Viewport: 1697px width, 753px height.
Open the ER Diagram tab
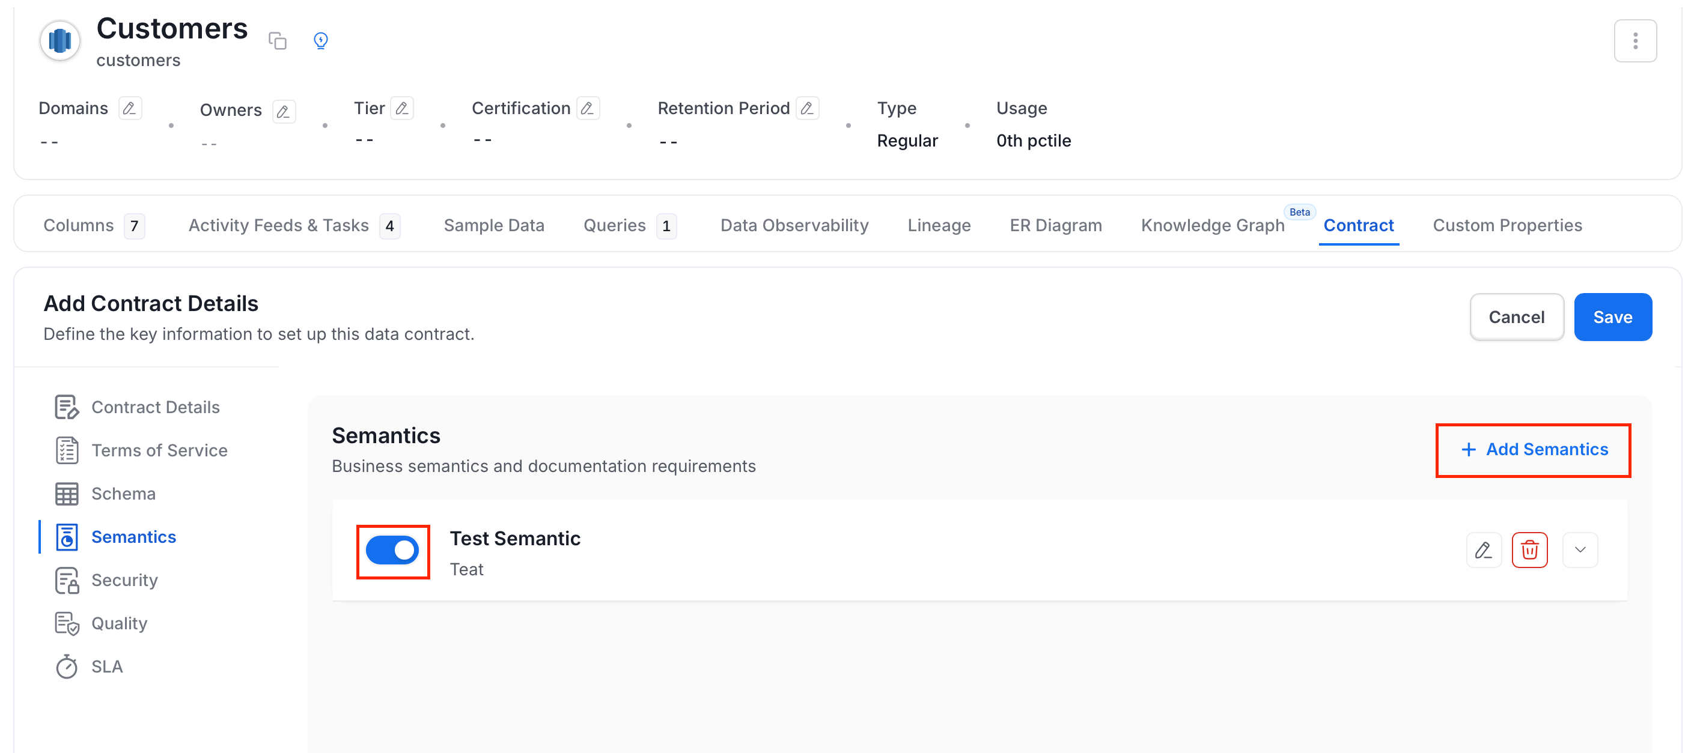(1055, 226)
